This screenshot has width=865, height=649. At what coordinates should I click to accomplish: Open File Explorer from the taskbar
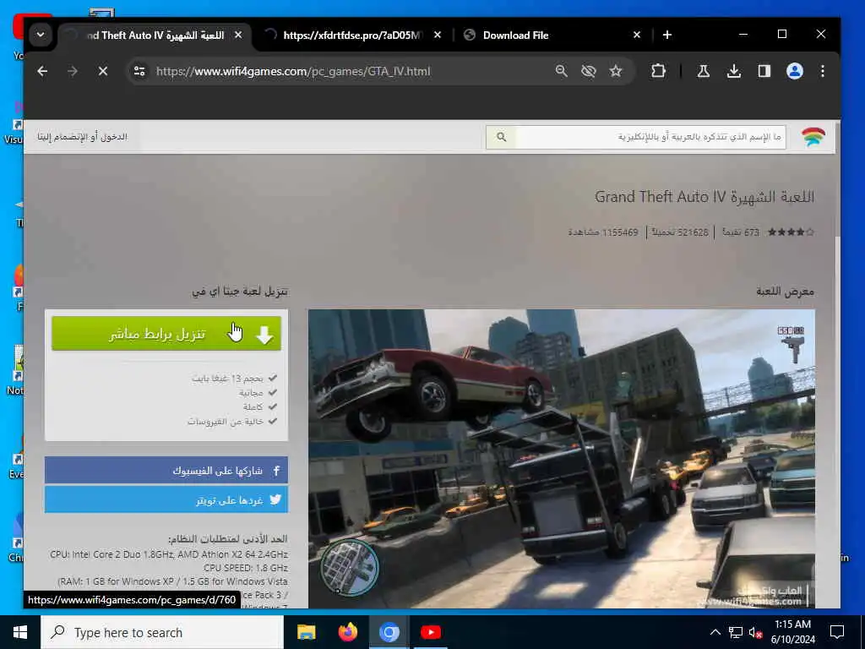(306, 632)
